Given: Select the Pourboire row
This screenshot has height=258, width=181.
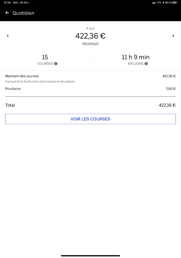Looking at the screenshot, I should (x=90, y=89).
